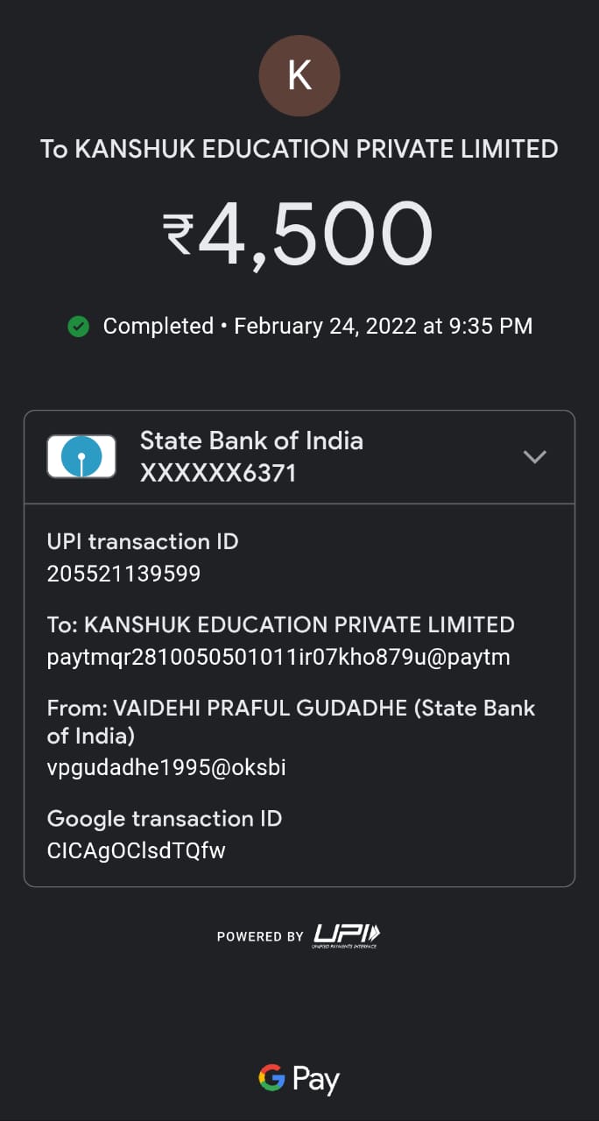Click Google transaction ID value CICAgOClsdTQfw
599x1121 pixels.
pyautogui.click(x=137, y=850)
